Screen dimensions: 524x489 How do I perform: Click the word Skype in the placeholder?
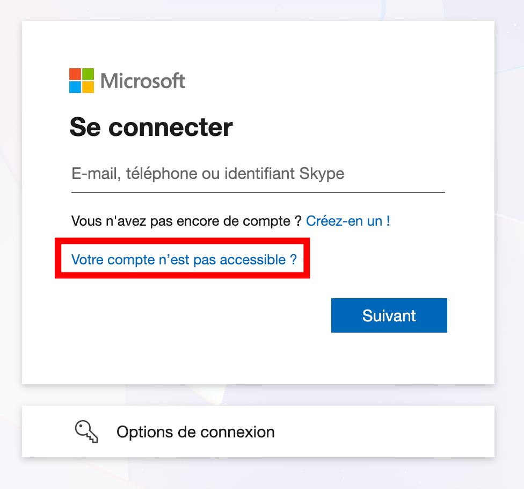click(x=322, y=174)
